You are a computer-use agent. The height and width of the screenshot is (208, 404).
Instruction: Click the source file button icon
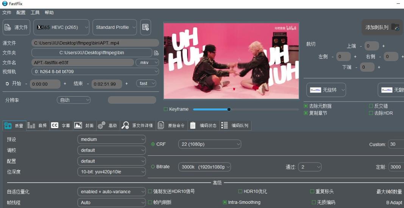(8, 27)
